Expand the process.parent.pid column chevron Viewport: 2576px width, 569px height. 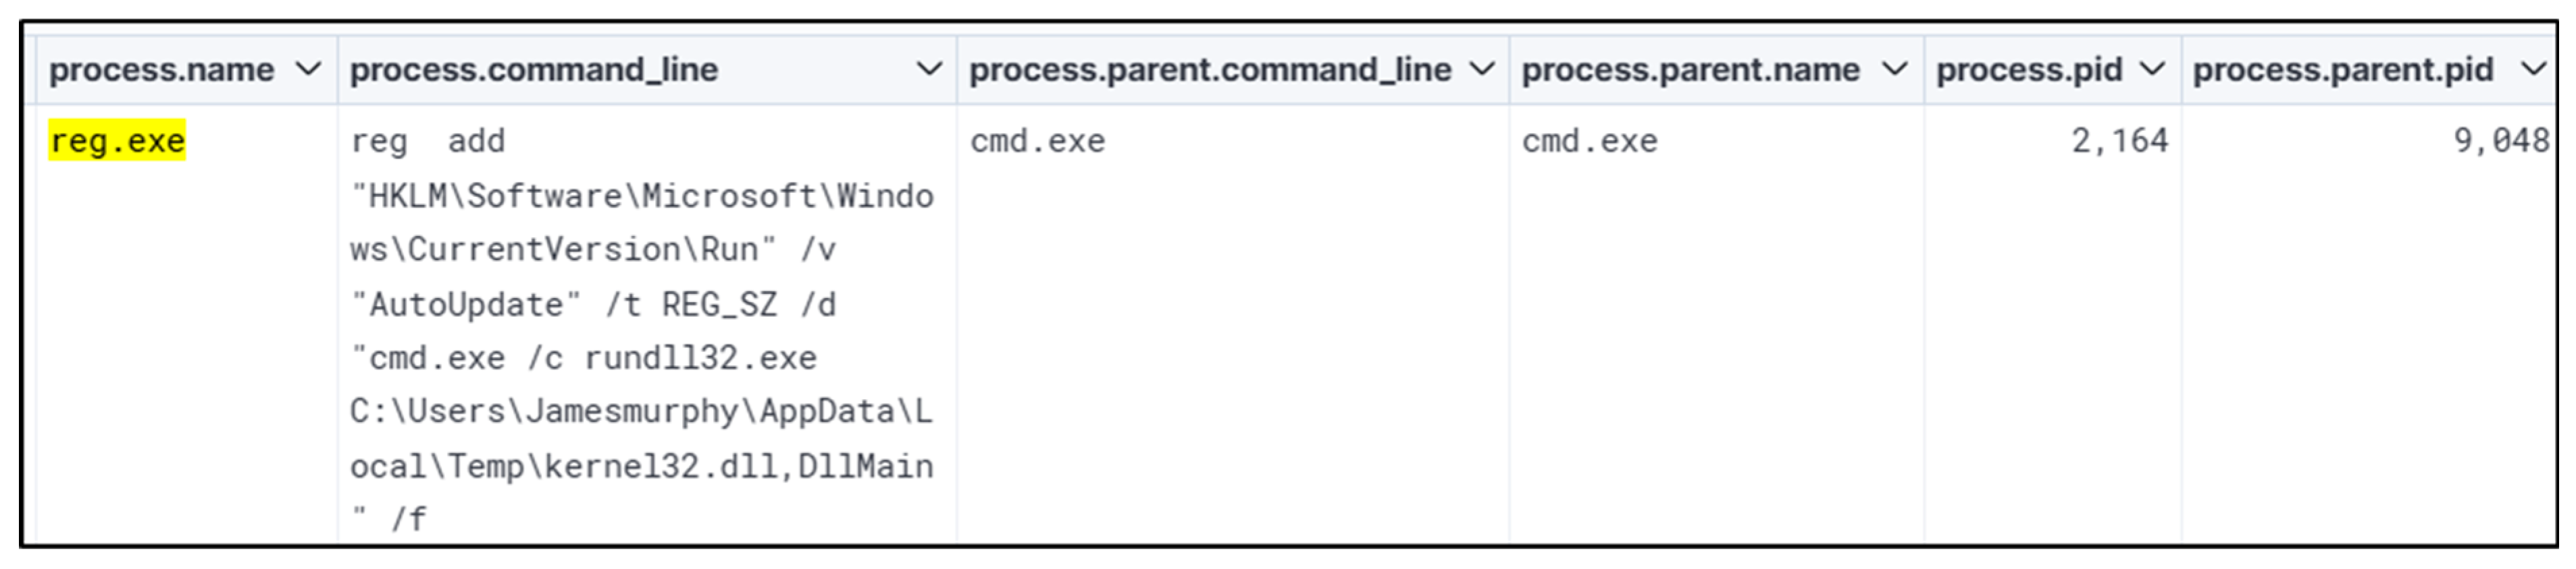coord(2534,70)
